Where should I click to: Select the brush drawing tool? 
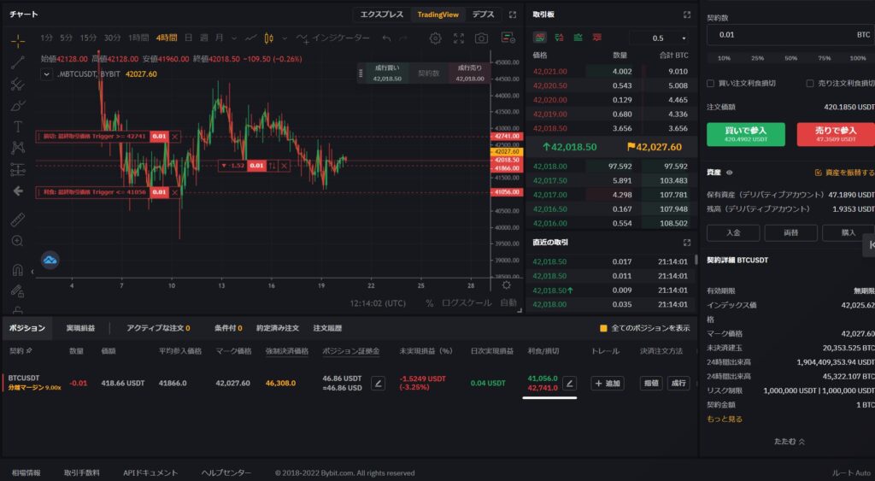(x=18, y=105)
